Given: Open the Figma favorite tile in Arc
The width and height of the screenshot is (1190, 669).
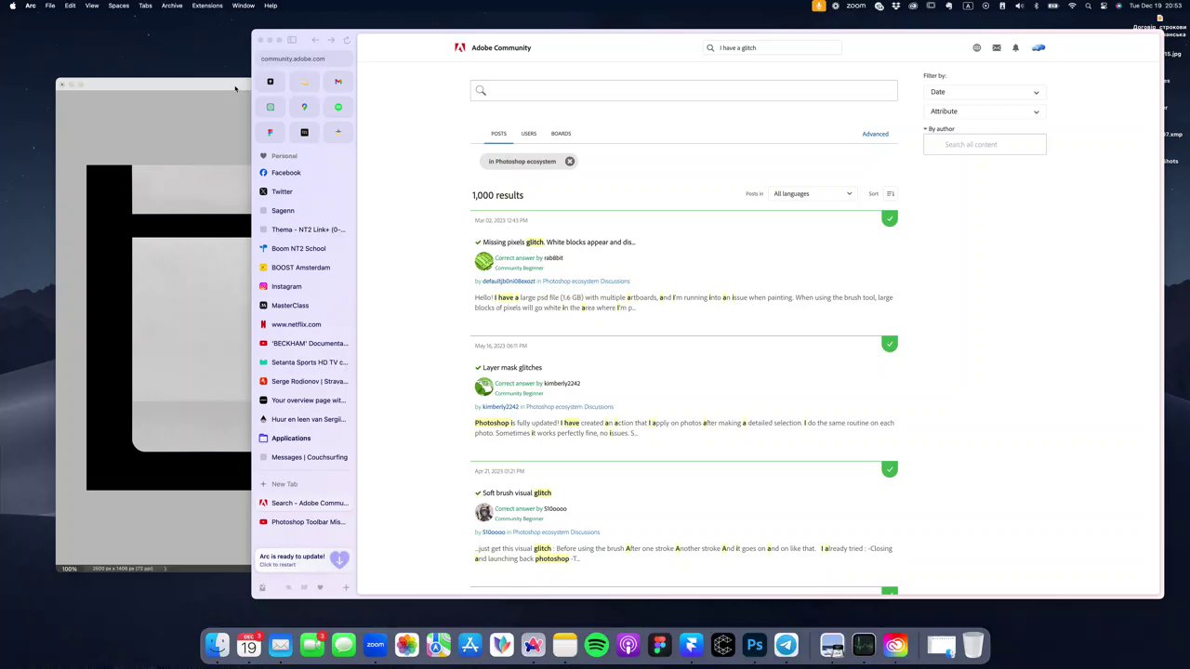Looking at the screenshot, I should 271,132.
